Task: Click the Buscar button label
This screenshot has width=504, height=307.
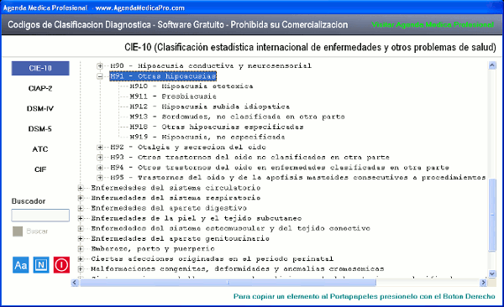Action: point(37,232)
